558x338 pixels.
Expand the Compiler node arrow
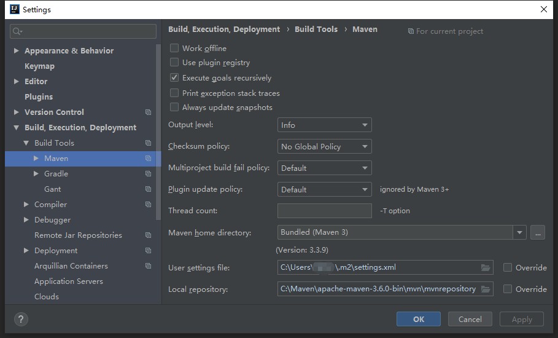click(x=26, y=204)
